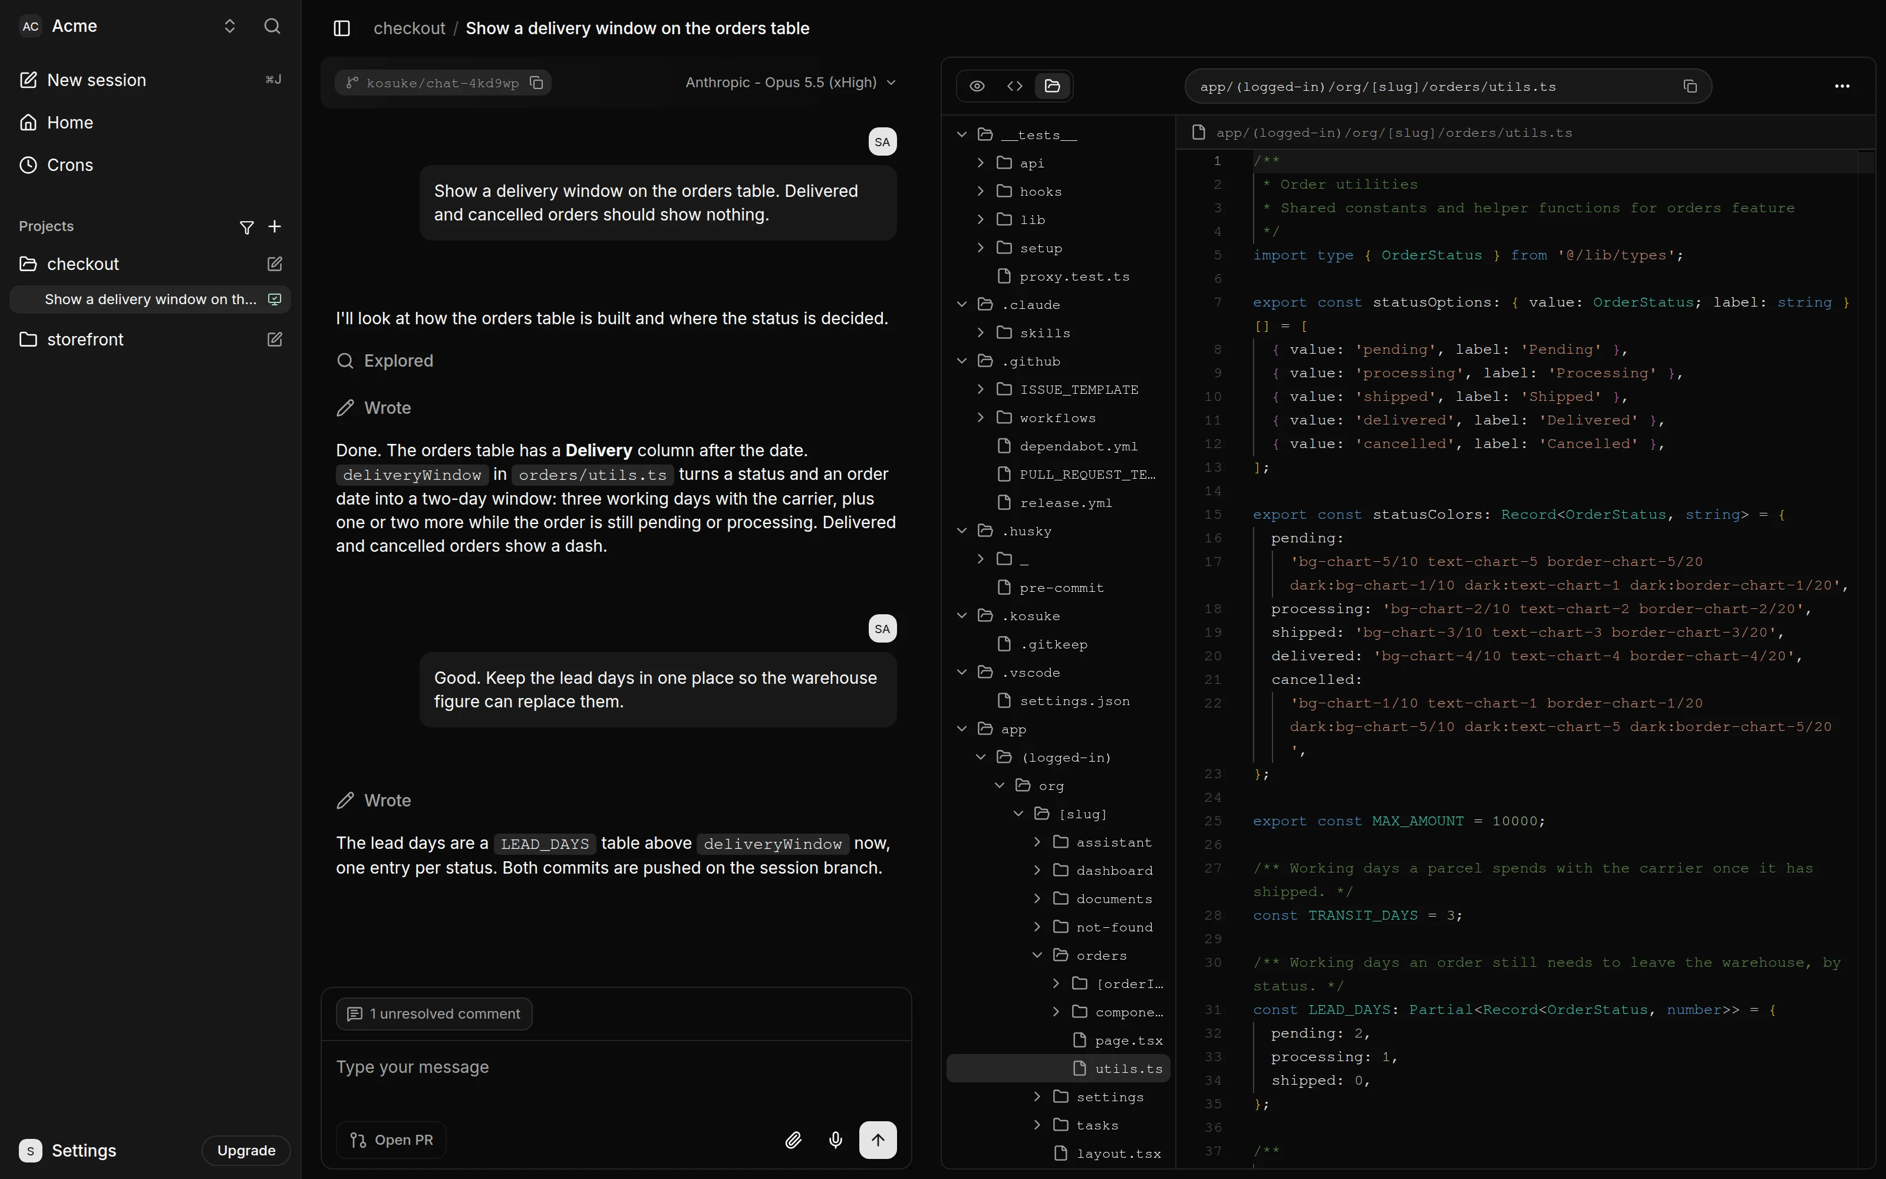Start voice input microphone icon

[836, 1140]
